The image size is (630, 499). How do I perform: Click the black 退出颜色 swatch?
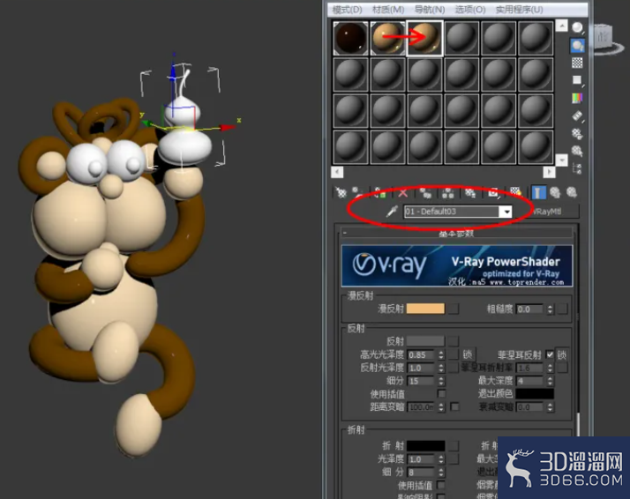(535, 393)
